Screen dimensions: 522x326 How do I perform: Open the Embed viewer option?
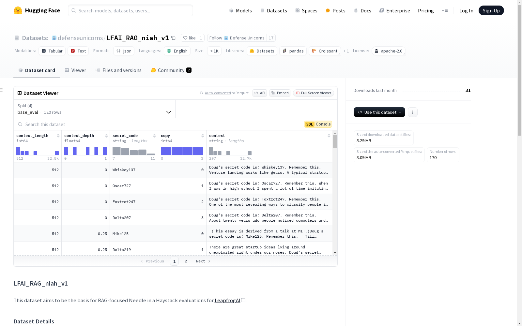coord(280,93)
